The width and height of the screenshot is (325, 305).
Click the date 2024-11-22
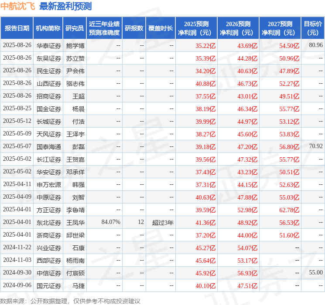17,247
